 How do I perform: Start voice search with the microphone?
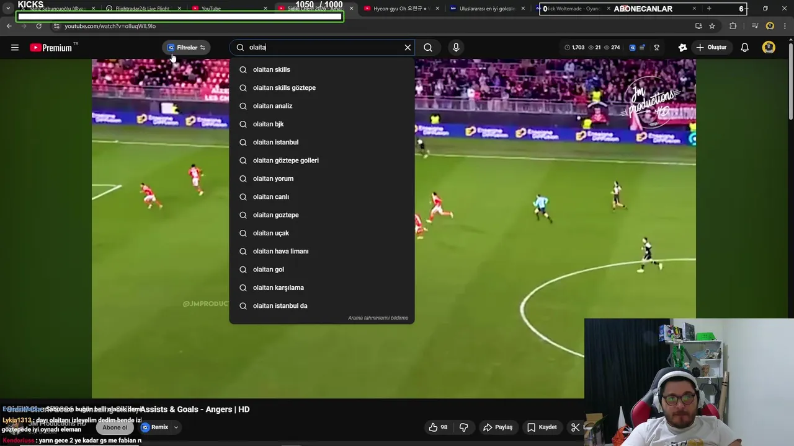[x=456, y=48]
